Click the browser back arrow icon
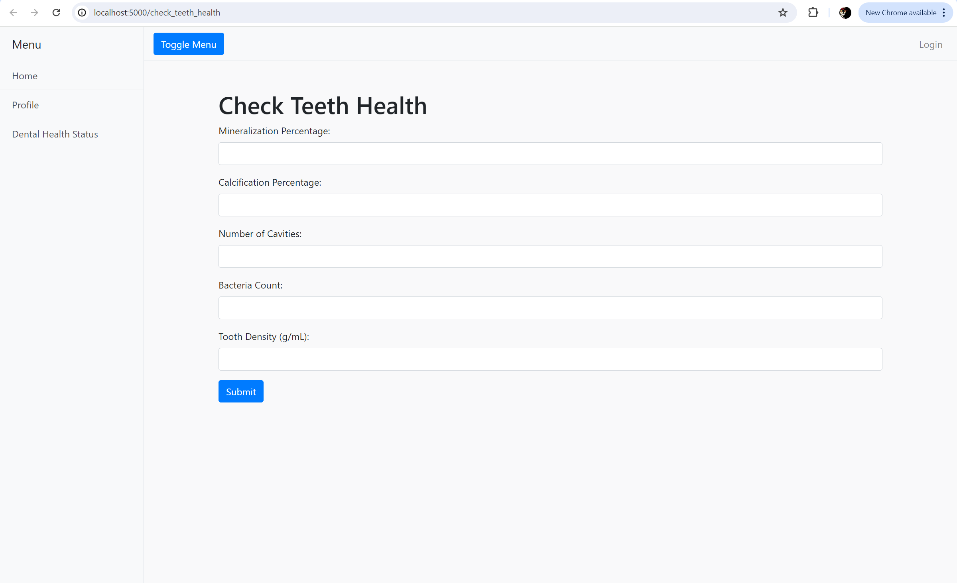The image size is (957, 583). click(13, 13)
